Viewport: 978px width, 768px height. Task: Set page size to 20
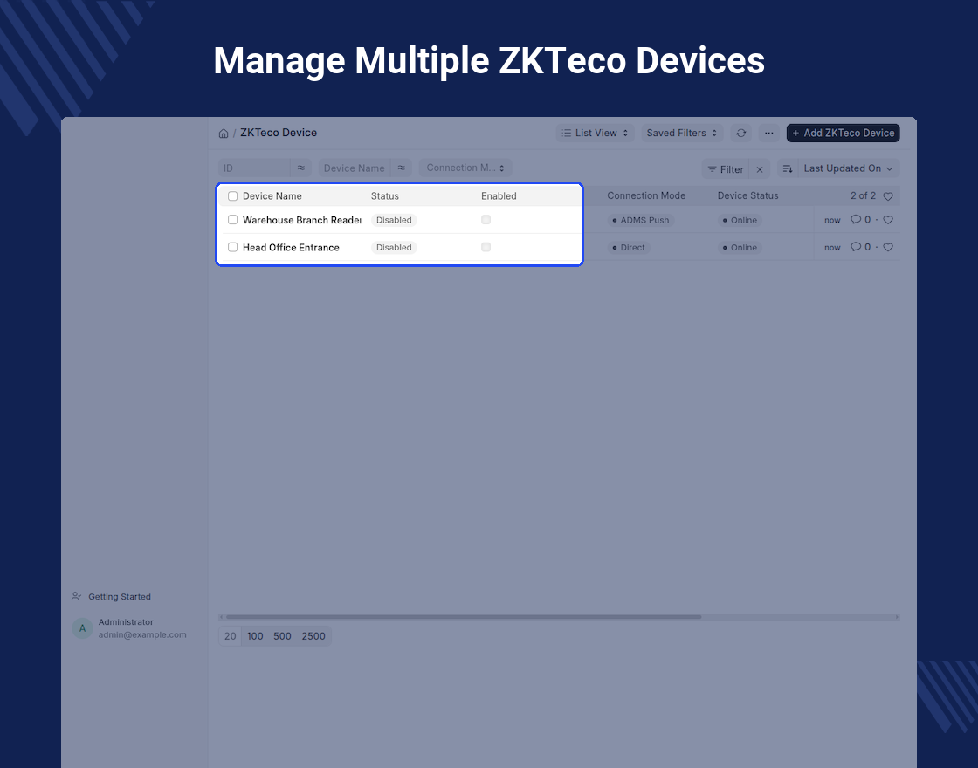[x=231, y=636]
